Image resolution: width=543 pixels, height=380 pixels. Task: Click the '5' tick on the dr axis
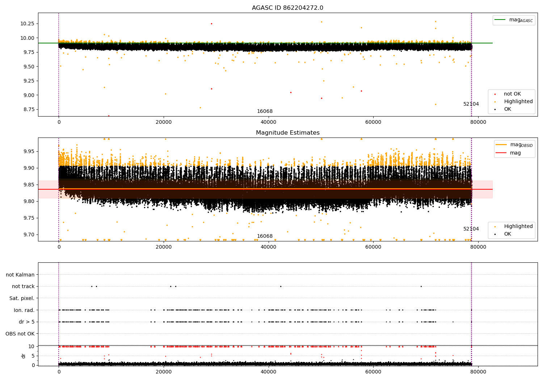pos(33,356)
